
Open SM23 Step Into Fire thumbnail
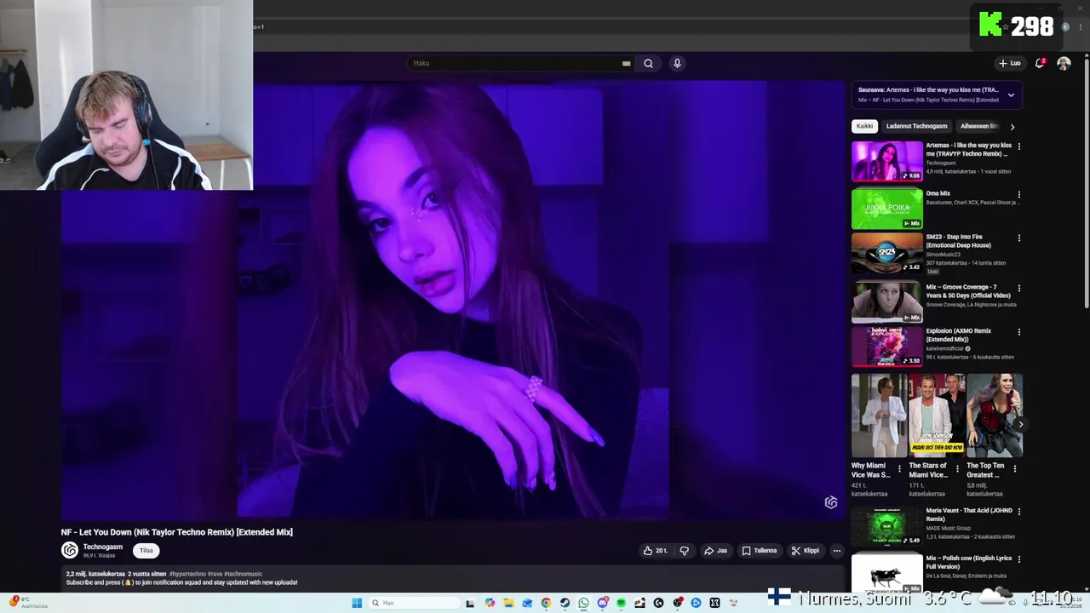pyautogui.click(x=886, y=252)
